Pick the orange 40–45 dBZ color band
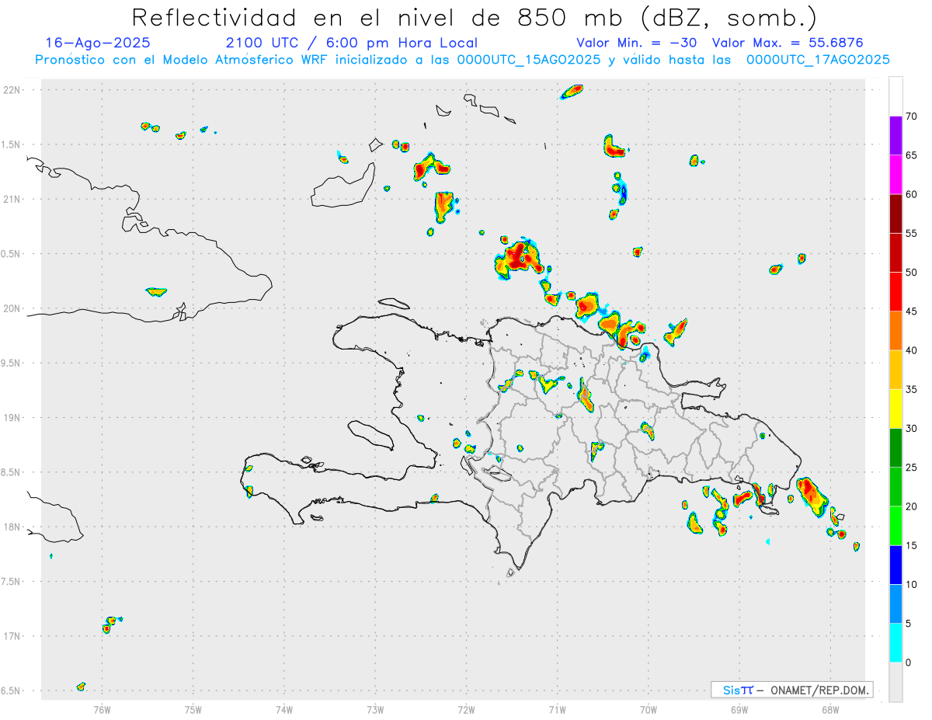Viewport: 932px width, 720px height. 895,331
